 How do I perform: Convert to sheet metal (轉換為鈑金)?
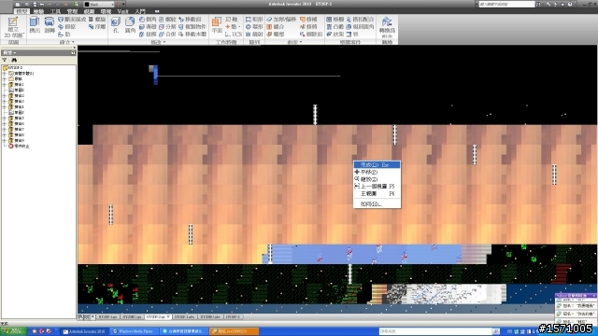tap(387, 26)
